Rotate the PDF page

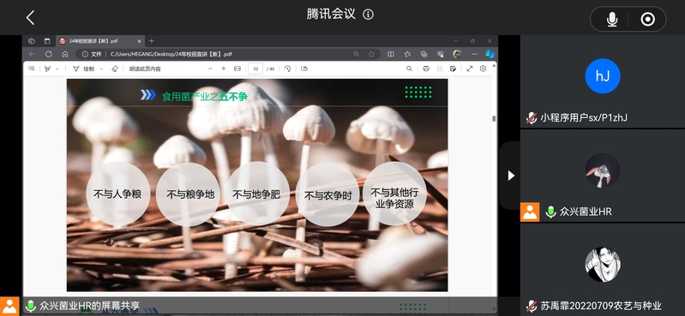coord(287,69)
